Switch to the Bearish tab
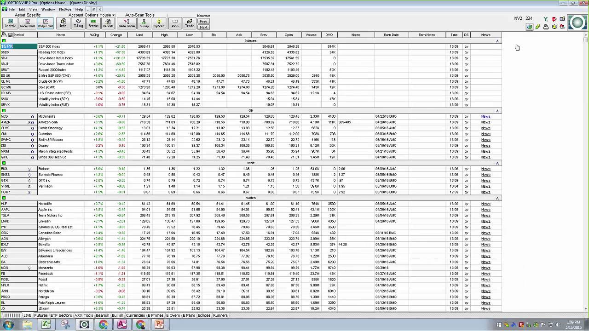This screenshot has width=589, height=331. (103, 315)
